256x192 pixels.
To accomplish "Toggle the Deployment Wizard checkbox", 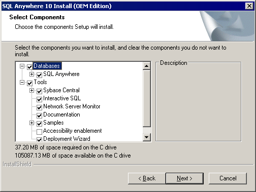I will 39,139.
